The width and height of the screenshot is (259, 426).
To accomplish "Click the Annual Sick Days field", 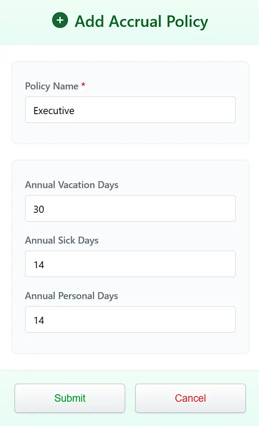I will [x=130, y=264].
